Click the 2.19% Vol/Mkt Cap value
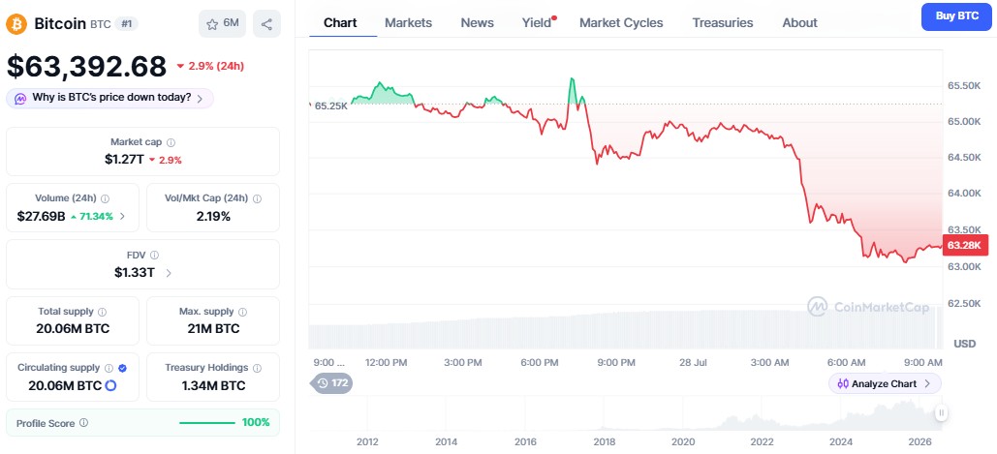The height and width of the screenshot is (454, 997). tap(213, 217)
